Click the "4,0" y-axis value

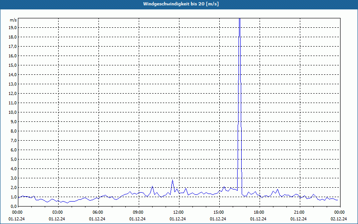click(13, 168)
